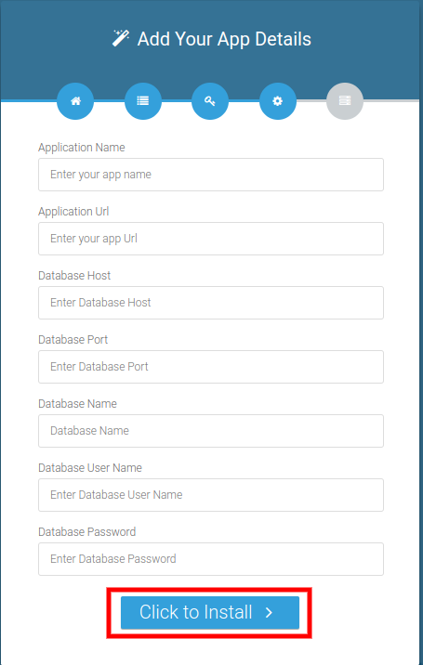
Task: Jump to the gear settings step
Action: point(277,101)
